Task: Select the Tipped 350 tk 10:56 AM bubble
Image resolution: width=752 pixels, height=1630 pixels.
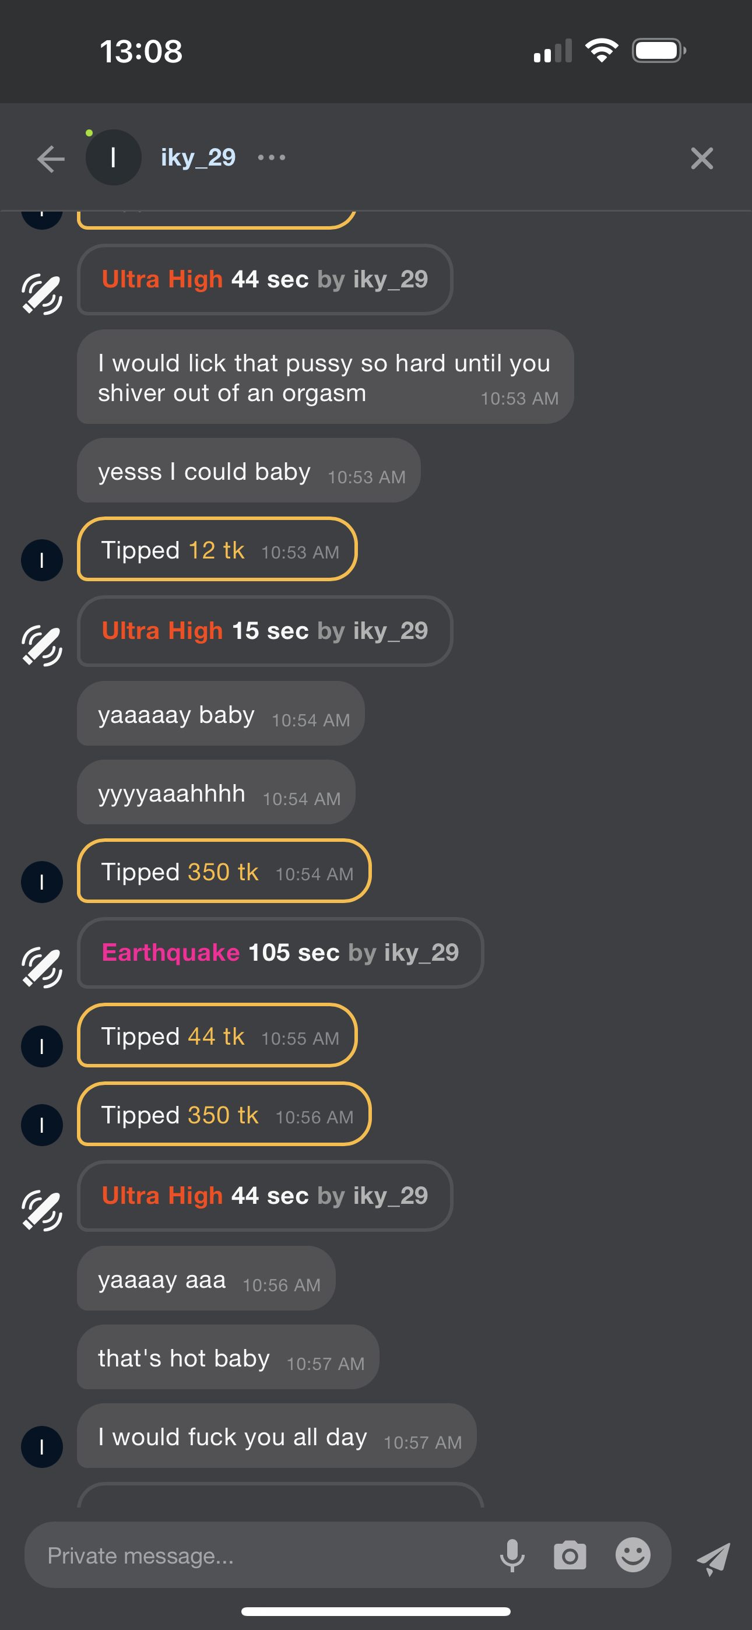Action: pyautogui.click(x=223, y=1114)
